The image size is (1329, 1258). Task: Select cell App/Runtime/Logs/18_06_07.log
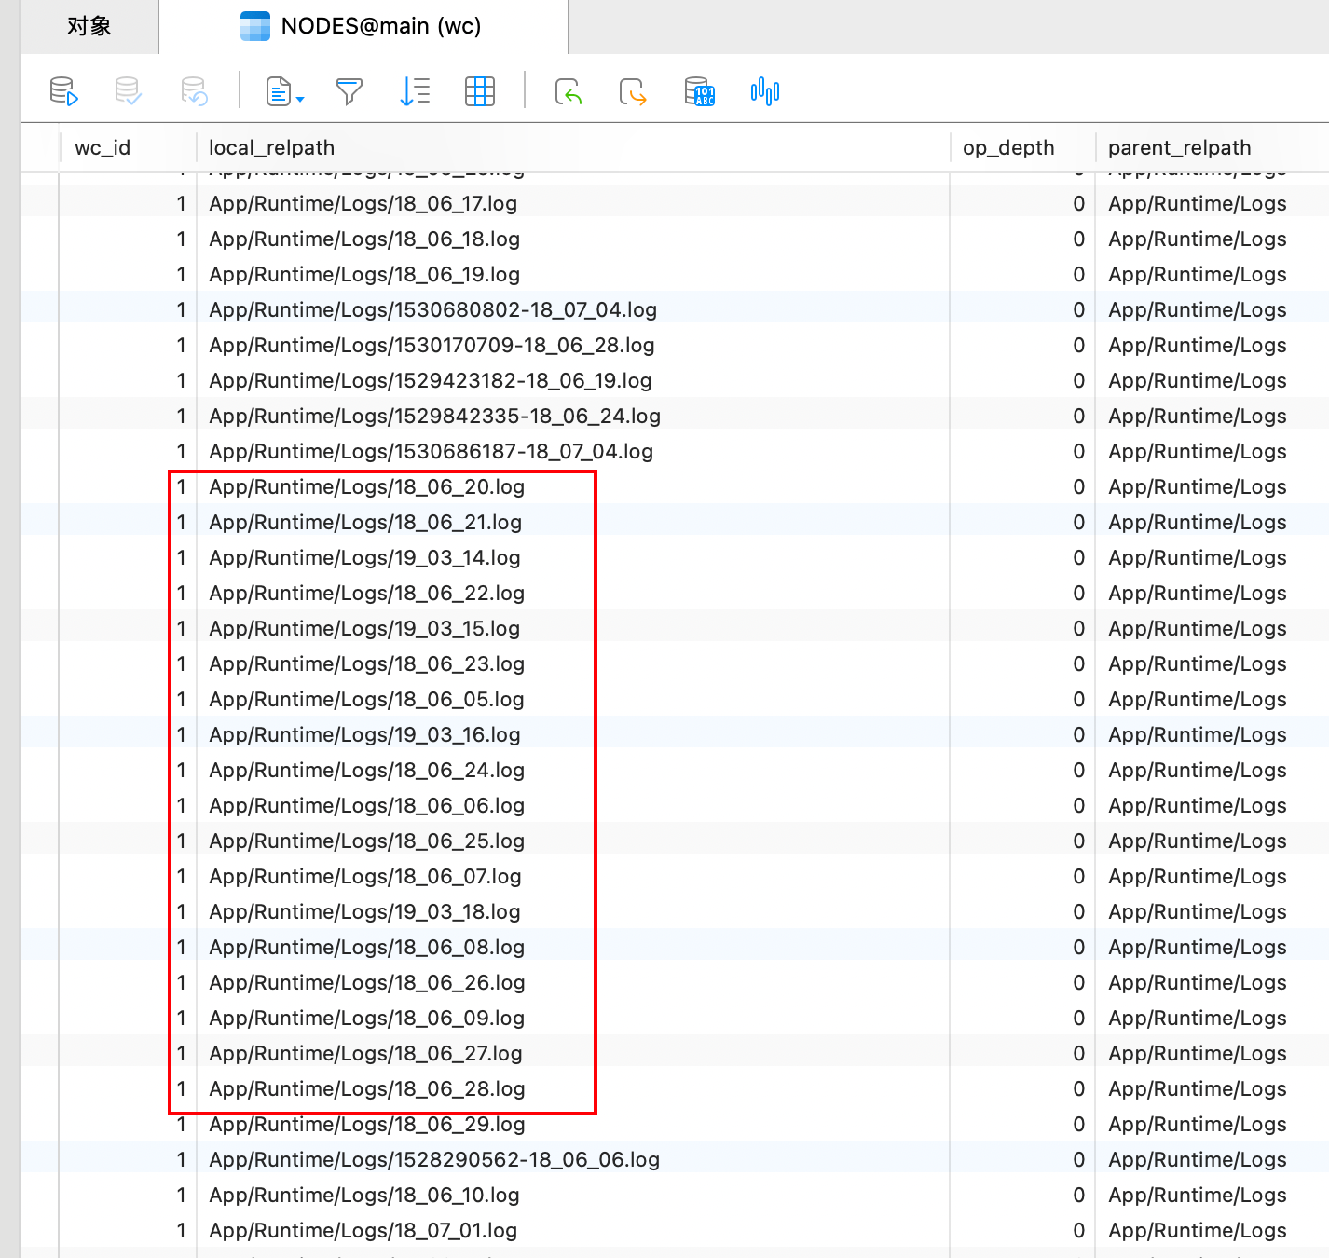click(573, 876)
